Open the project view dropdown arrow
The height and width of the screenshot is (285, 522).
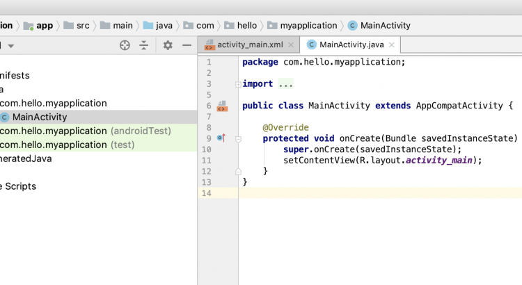tap(10, 46)
